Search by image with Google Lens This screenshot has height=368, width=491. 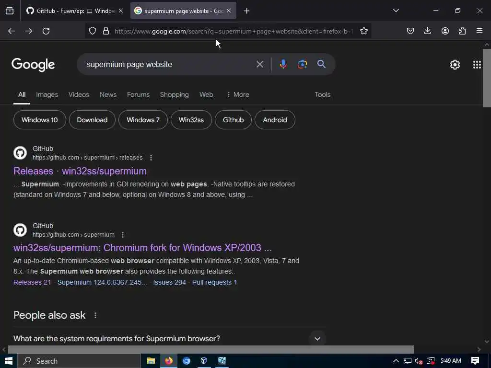tap(302, 65)
